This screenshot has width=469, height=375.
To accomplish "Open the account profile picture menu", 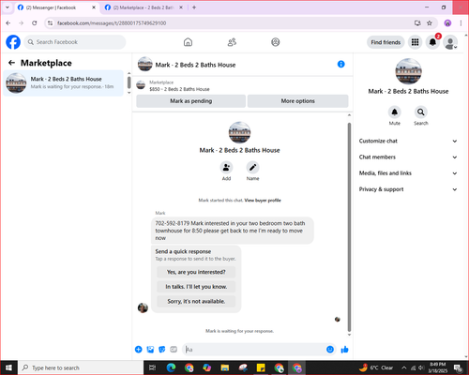I will click(450, 42).
